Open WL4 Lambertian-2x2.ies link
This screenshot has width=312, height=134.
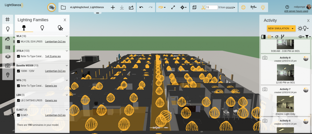[55, 42]
